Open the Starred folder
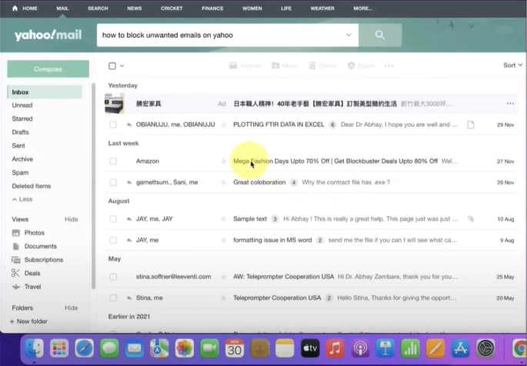The height and width of the screenshot is (366, 527). (x=22, y=118)
